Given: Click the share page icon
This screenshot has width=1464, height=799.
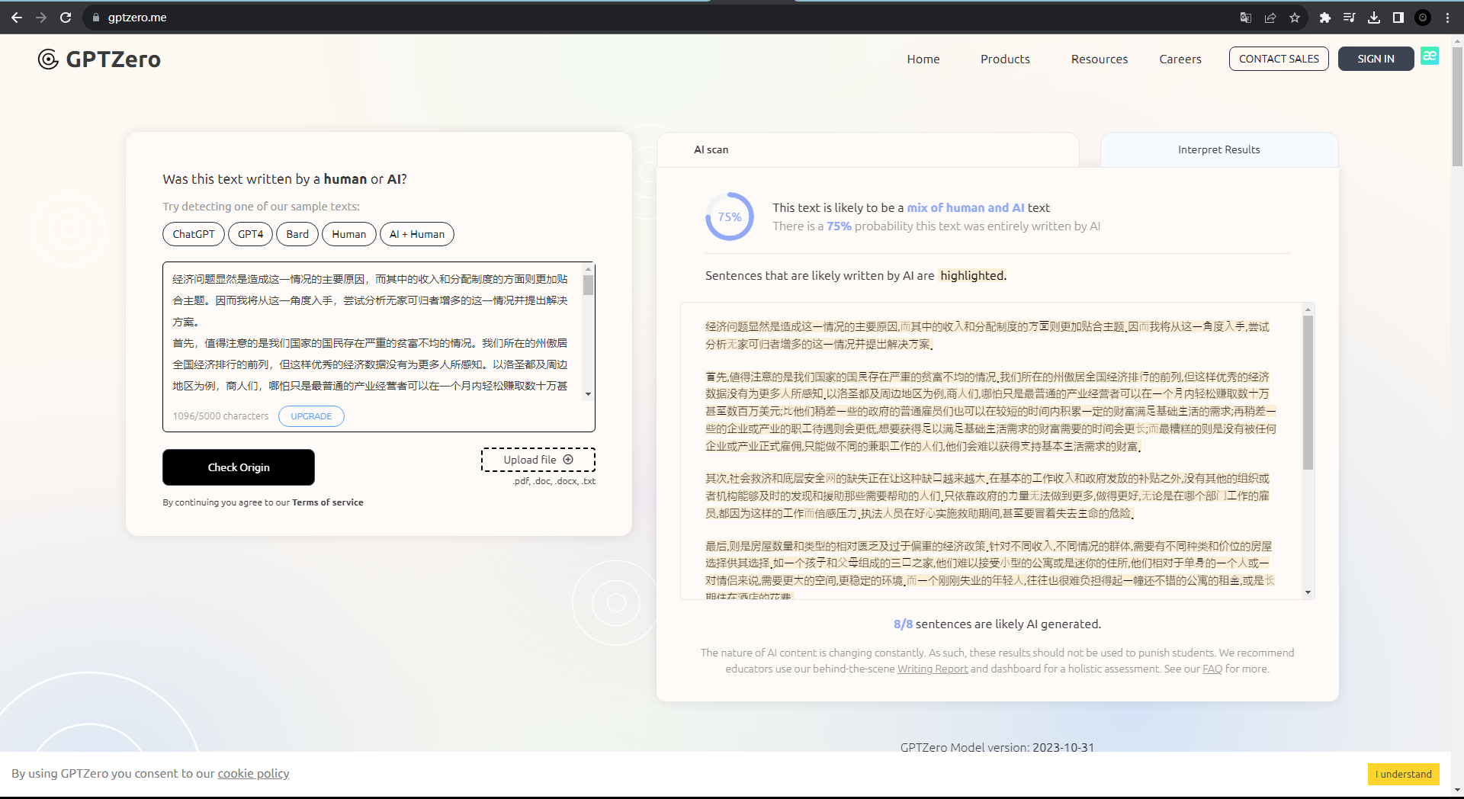Looking at the screenshot, I should 1270,18.
